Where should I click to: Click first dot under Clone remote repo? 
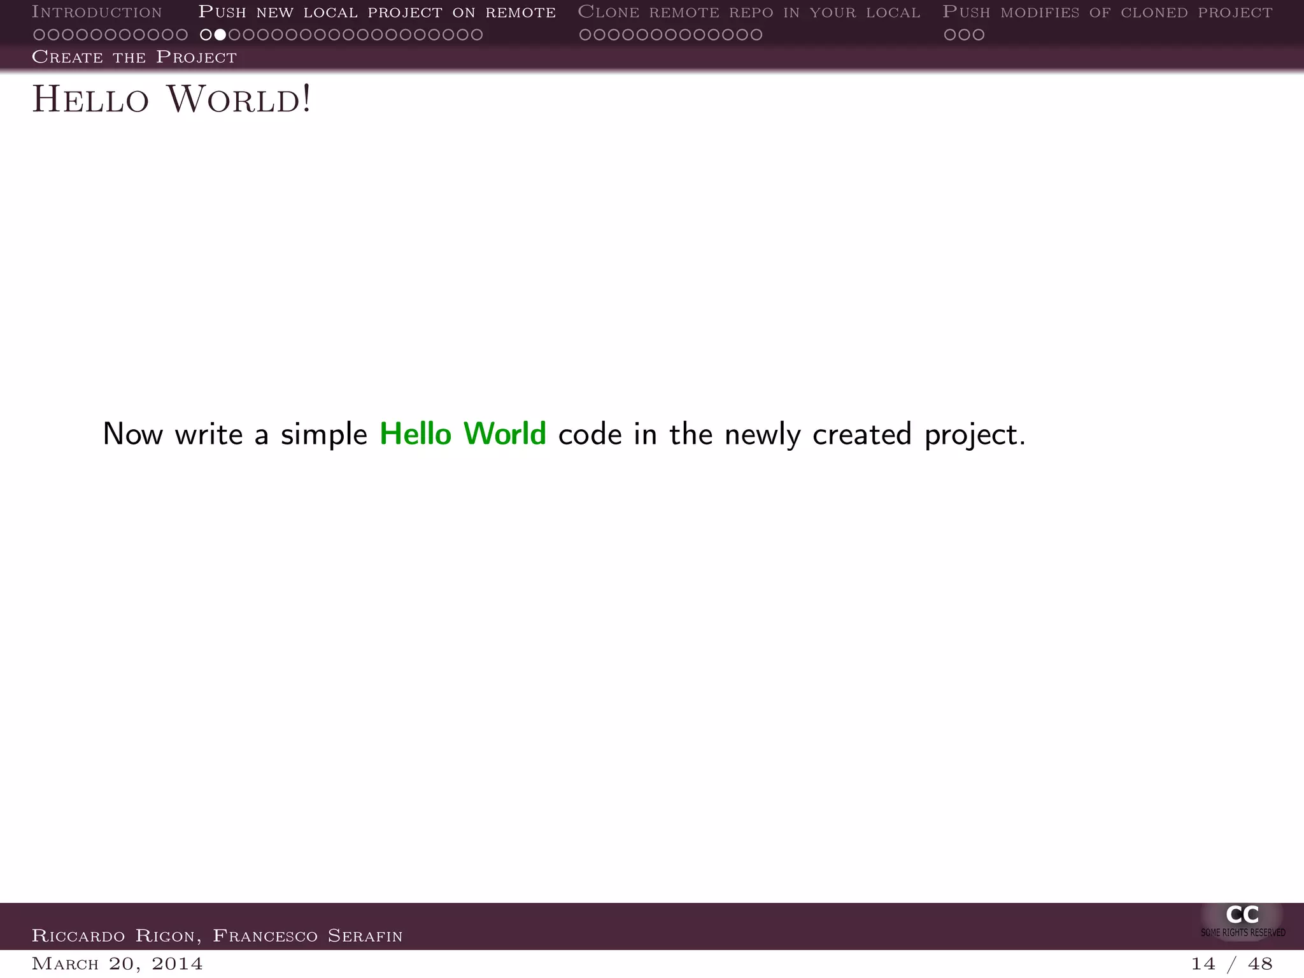click(585, 35)
